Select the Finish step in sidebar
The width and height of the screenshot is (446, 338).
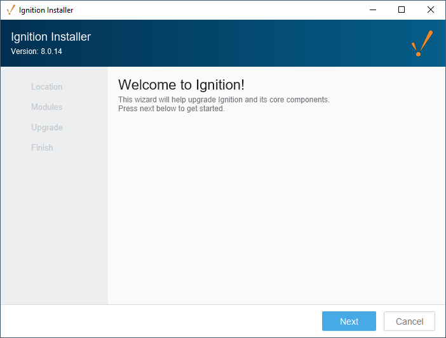point(42,147)
